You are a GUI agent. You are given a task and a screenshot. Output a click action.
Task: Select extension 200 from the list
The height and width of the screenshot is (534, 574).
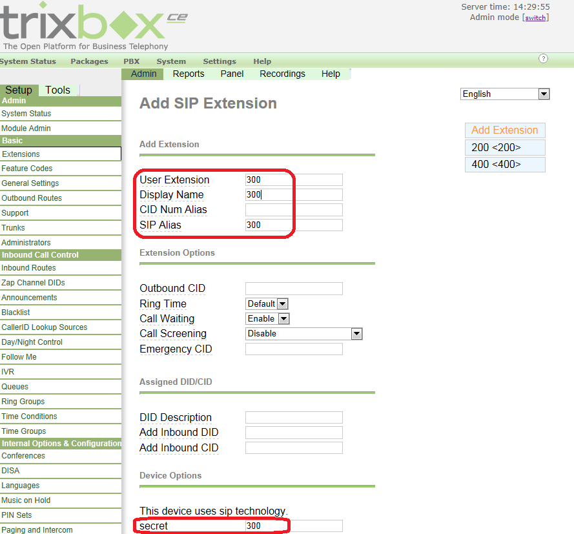[505, 148]
